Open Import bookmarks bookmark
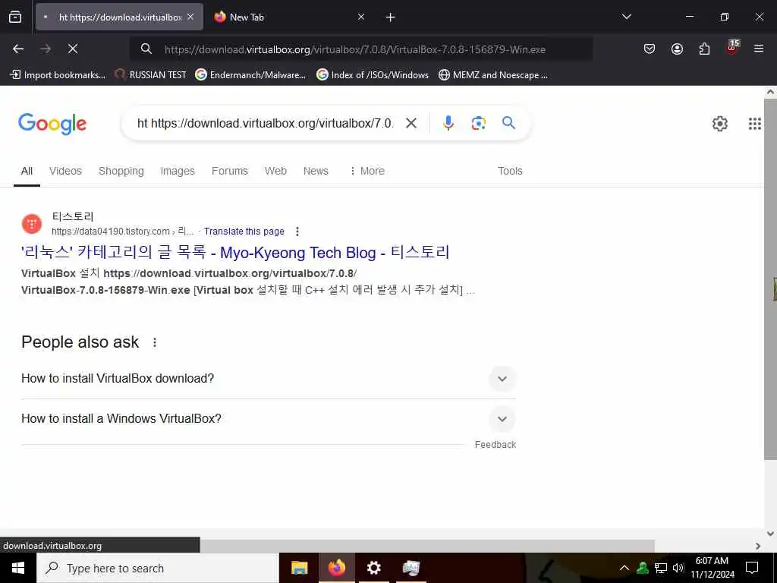 (x=58, y=75)
